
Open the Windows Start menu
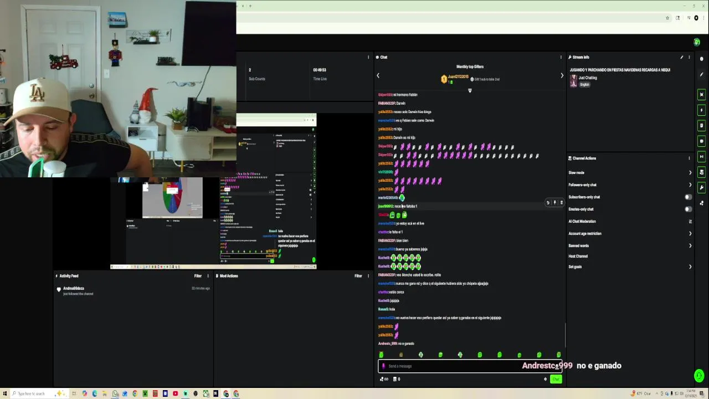pos(6,393)
